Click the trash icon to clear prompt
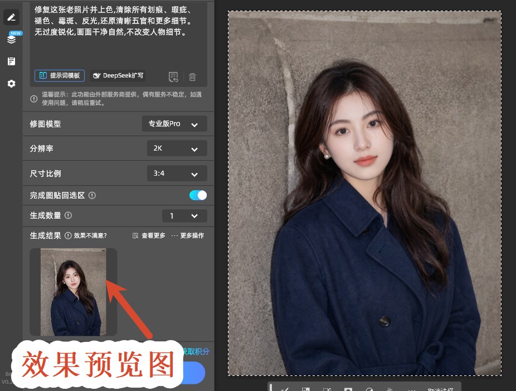516x391 pixels. 192,77
